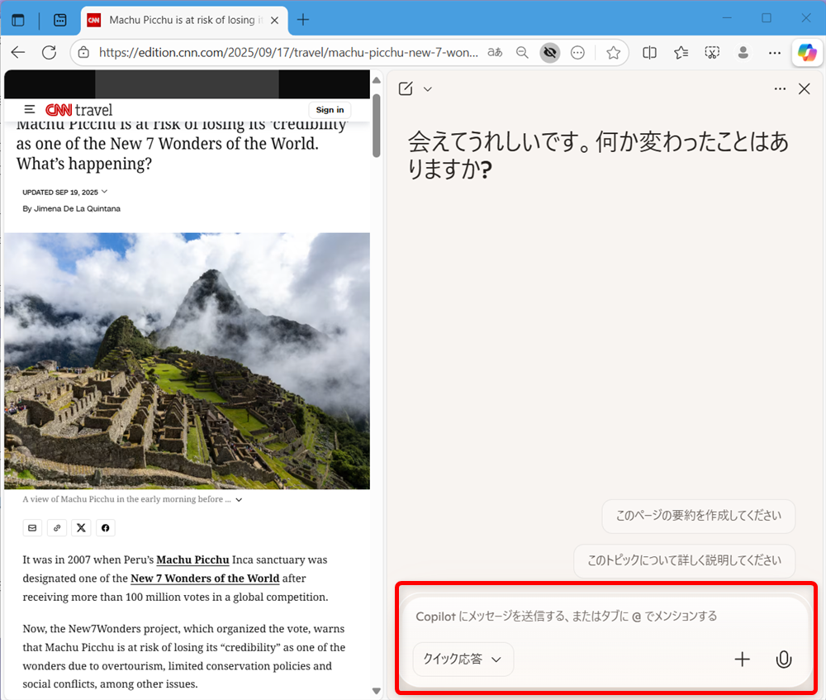Screen dimensions: 826x700
Task: Click the plus icon to attach content in Copilot
Action: tap(742, 660)
